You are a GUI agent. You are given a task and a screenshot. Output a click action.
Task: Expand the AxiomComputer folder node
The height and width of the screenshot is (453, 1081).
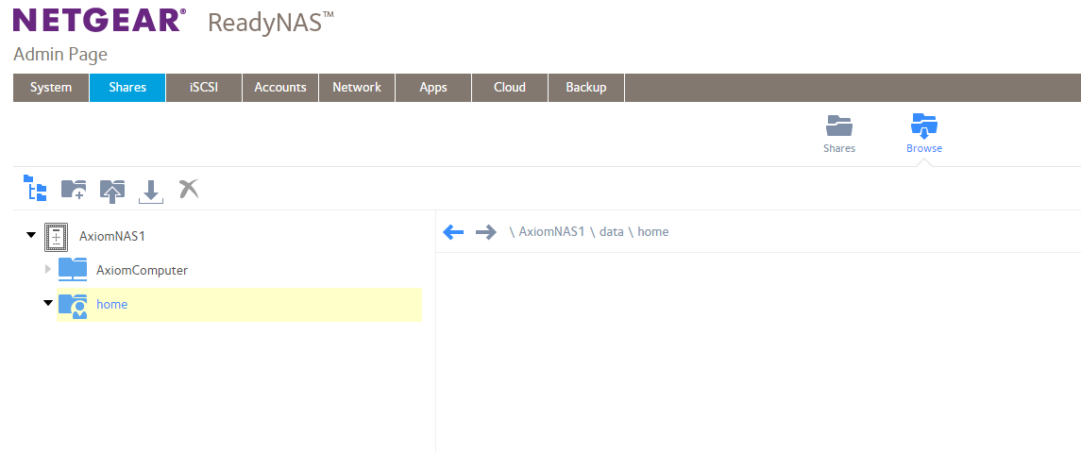point(47,269)
